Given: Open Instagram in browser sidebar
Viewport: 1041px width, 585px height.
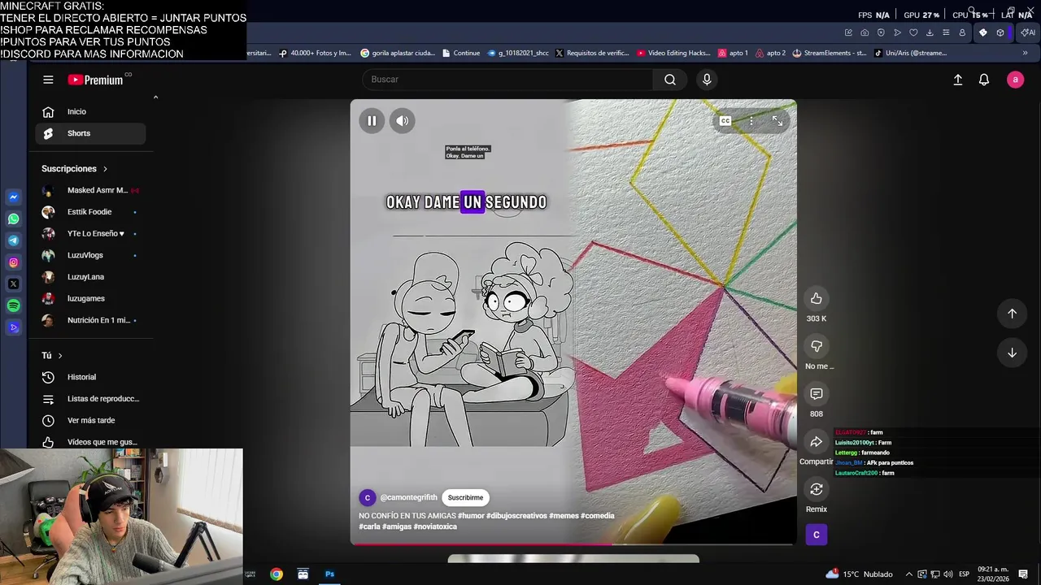Looking at the screenshot, I should [13, 262].
